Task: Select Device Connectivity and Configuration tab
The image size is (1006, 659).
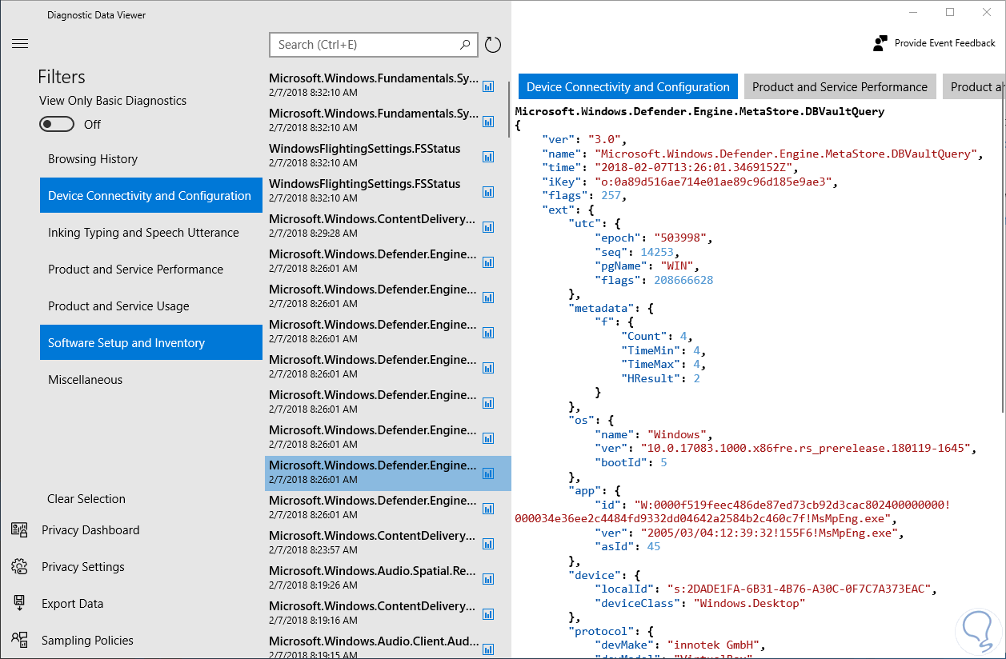Action: (x=628, y=87)
